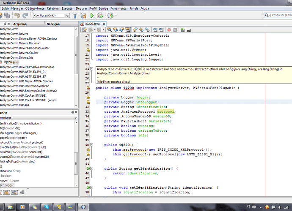Click the Save All stacked disks icon
This screenshot has height=211, width=292.
pos(7,16)
